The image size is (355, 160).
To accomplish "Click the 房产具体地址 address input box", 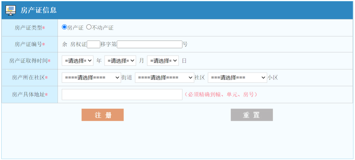I will click(x=122, y=95).
